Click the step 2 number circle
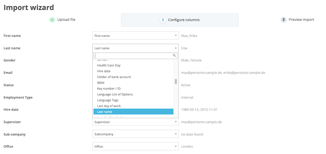Viewport: 326px width, 154px height. [x=163, y=20]
